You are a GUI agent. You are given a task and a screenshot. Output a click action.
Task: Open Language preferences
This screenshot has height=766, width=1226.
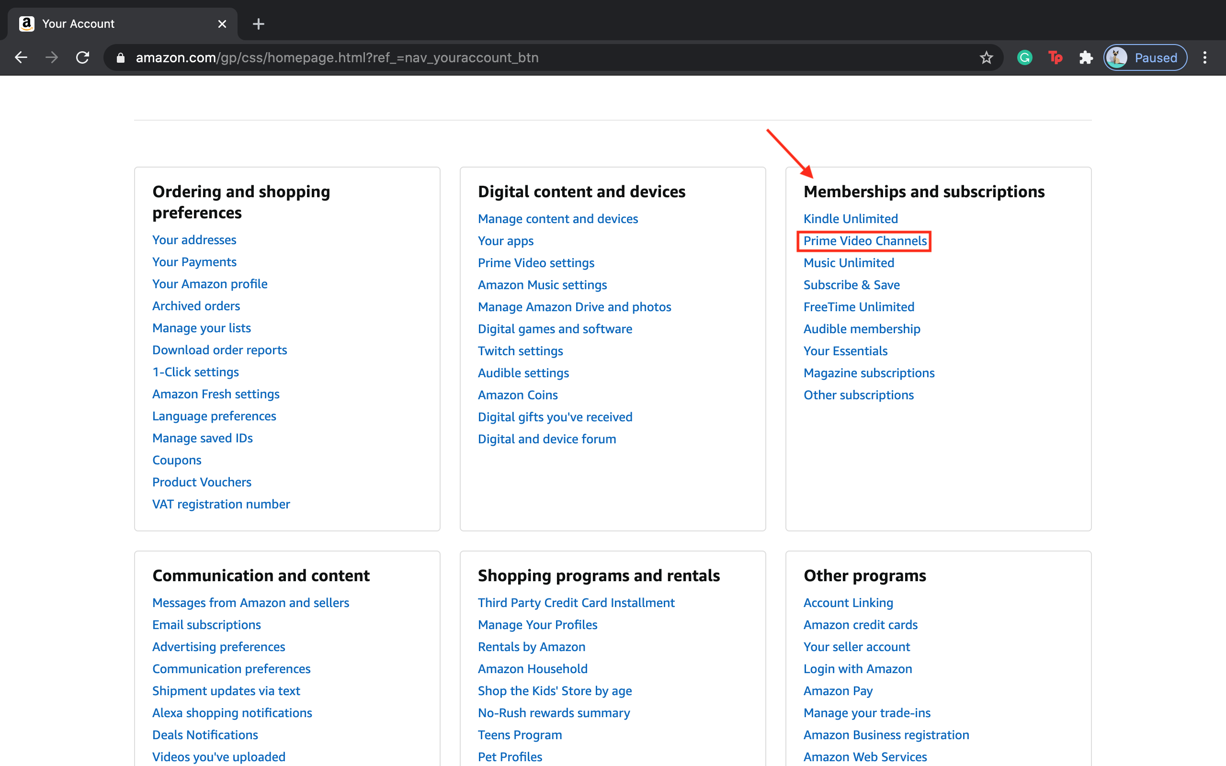[x=214, y=416]
